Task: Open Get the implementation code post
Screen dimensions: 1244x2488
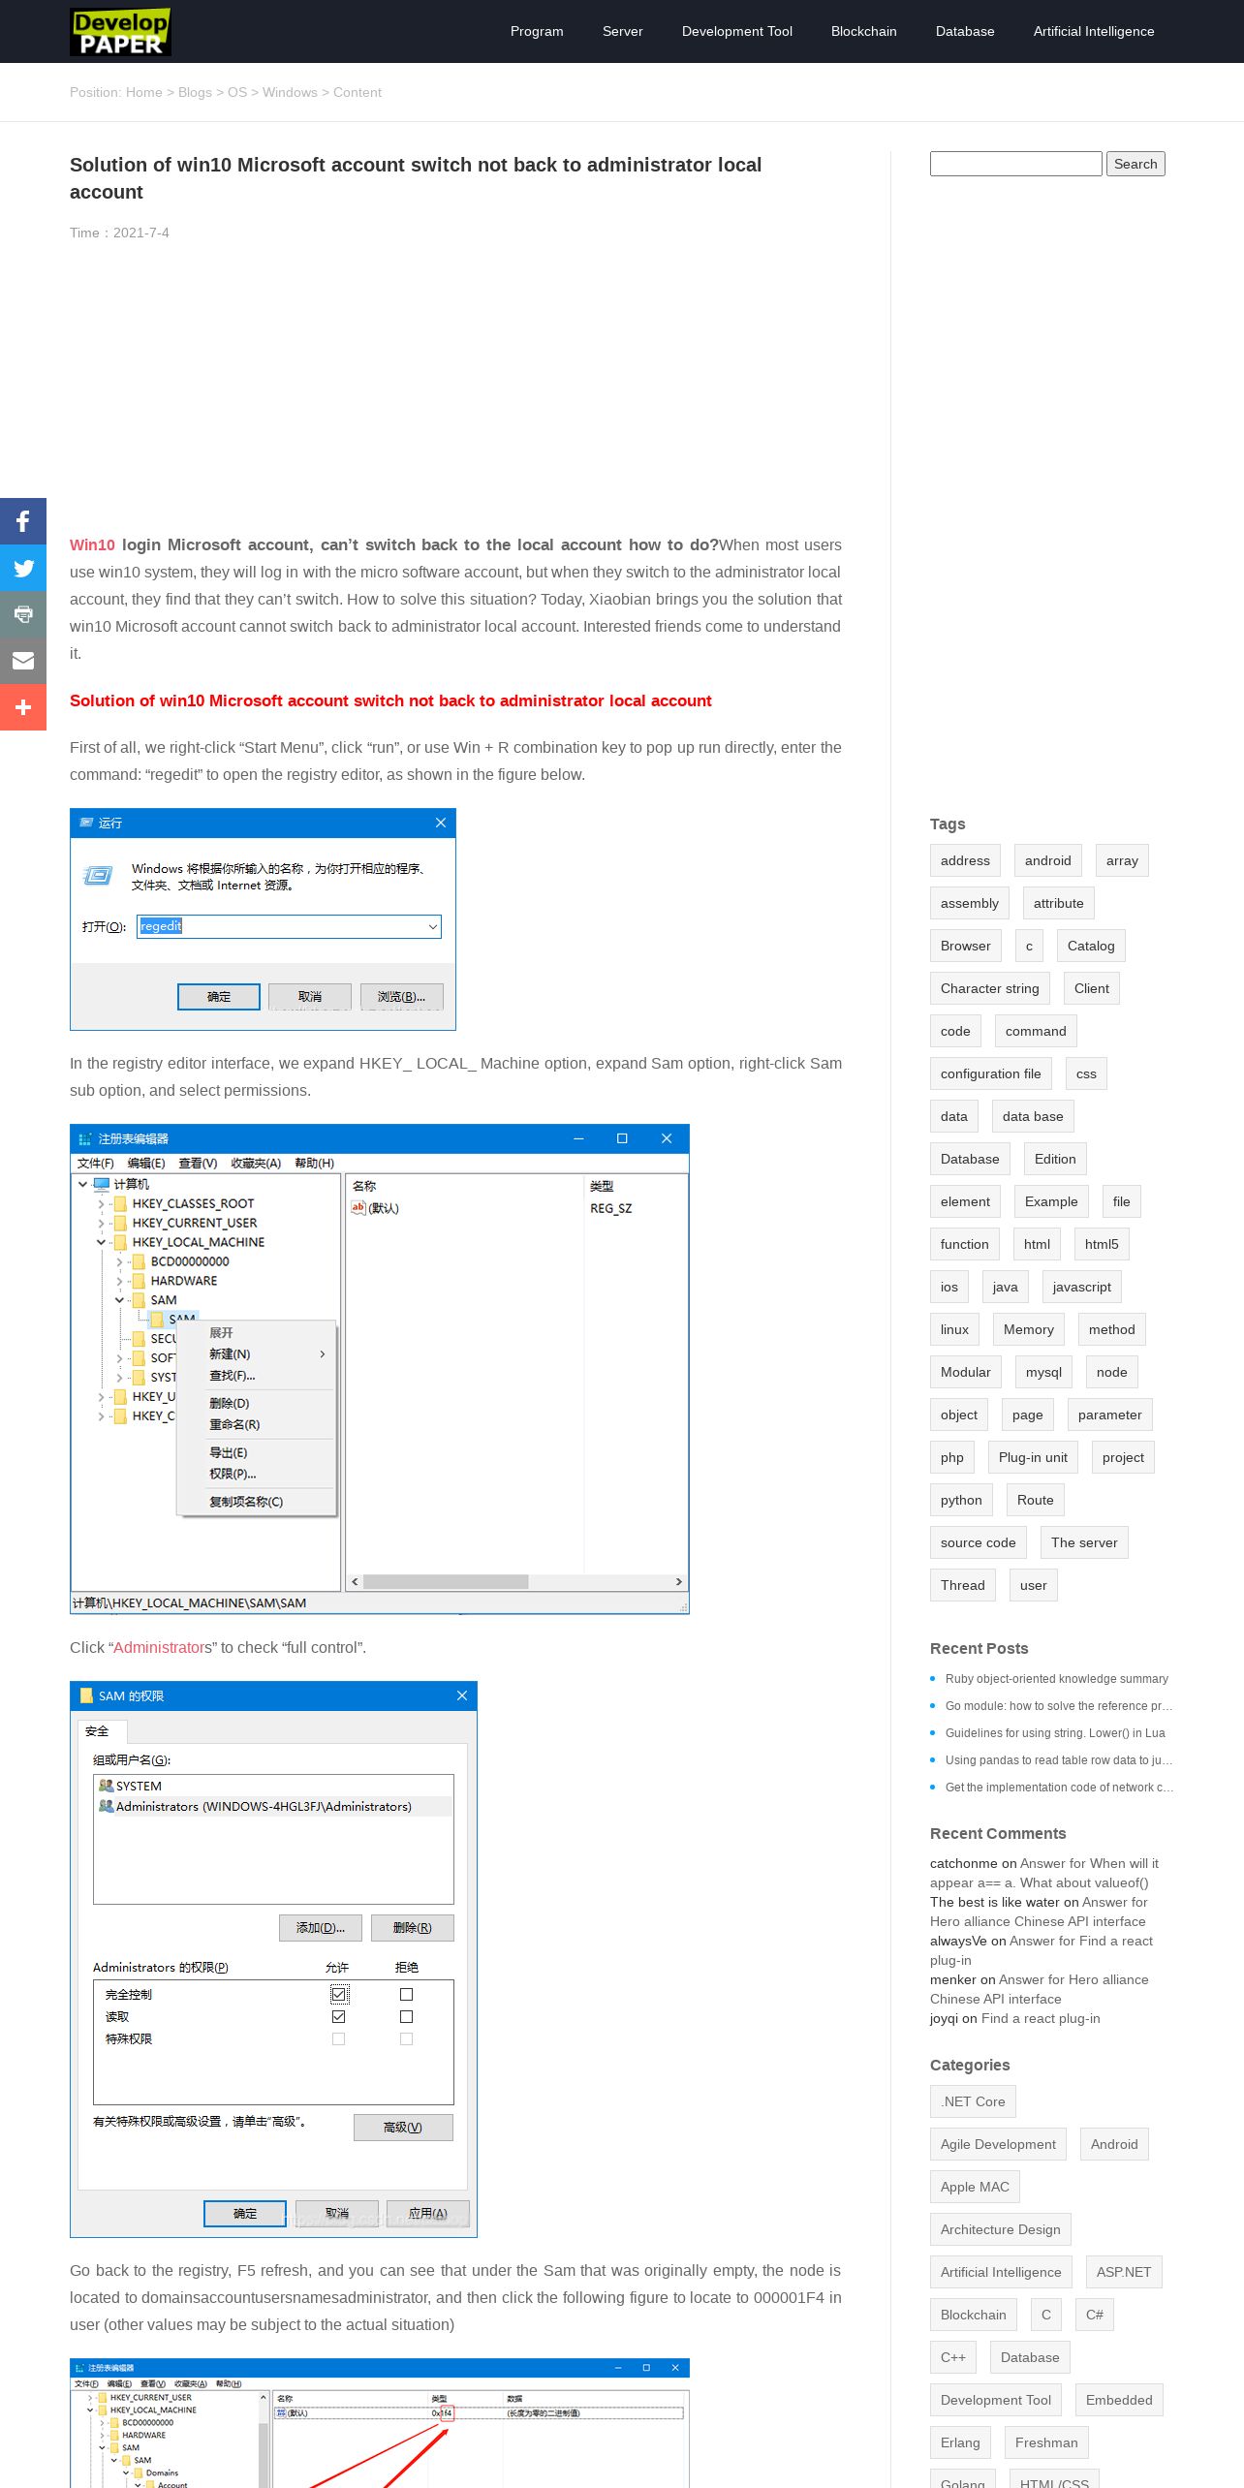Action: click(1059, 1788)
